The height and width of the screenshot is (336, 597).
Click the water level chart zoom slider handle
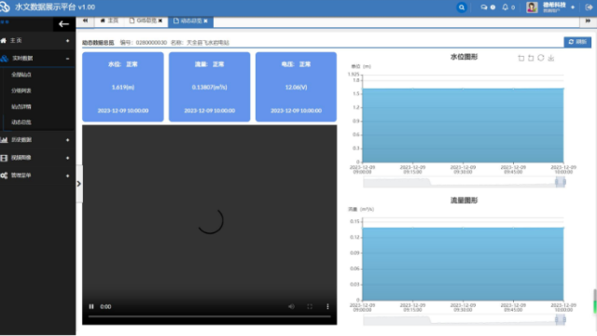pyautogui.click(x=561, y=182)
